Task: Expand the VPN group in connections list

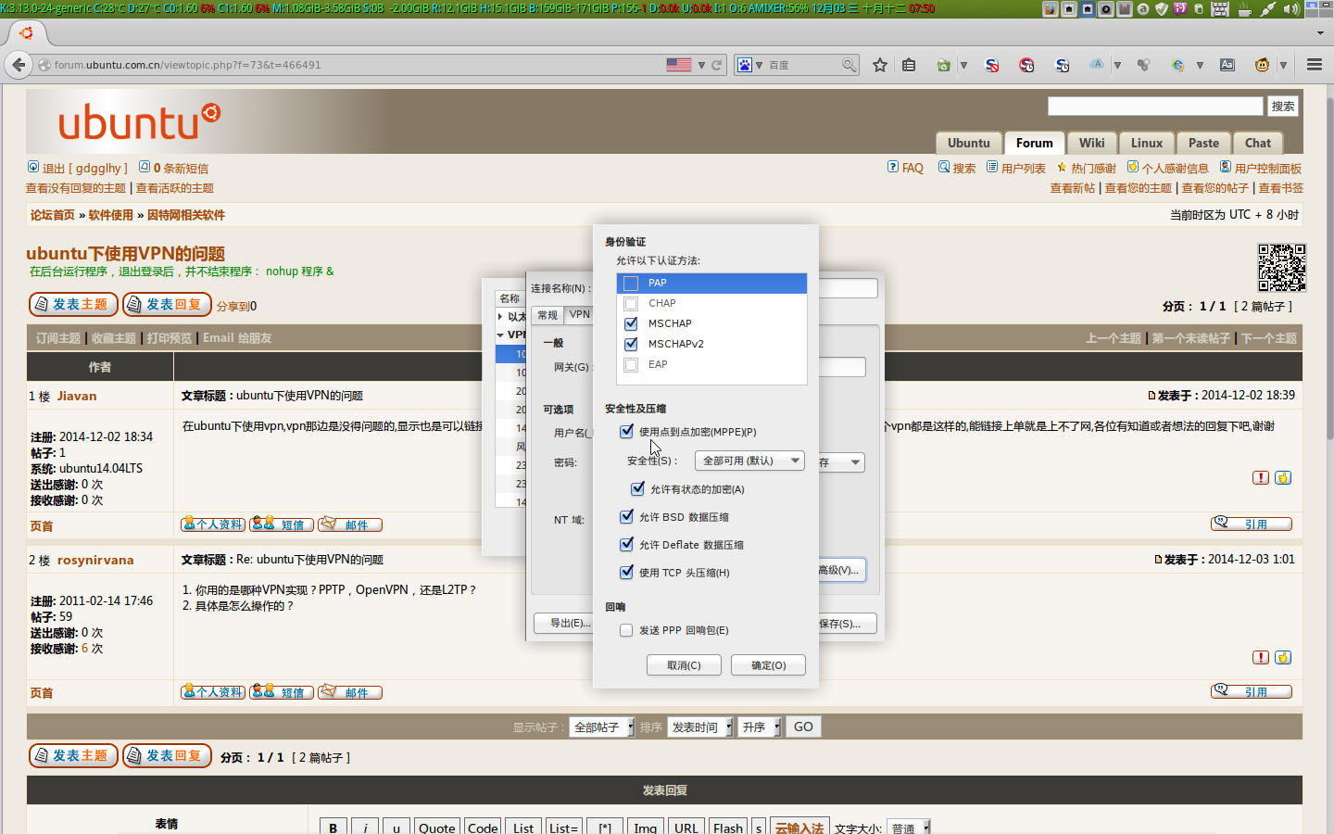Action: [500, 335]
